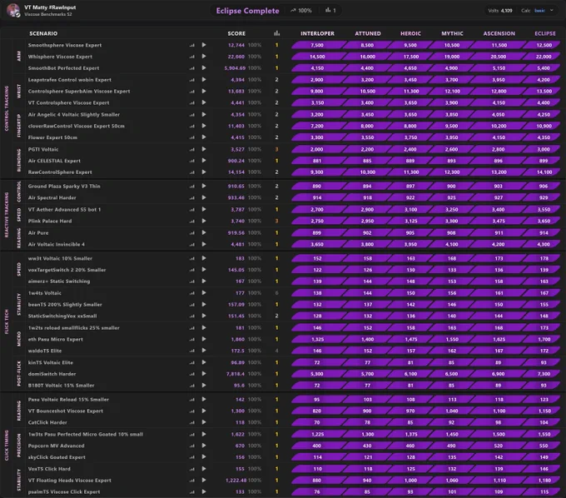This screenshot has height=498, width=566.
Task: Play VT Controlsphere Viscose Expert scenario
Action: tap(204, 102)
